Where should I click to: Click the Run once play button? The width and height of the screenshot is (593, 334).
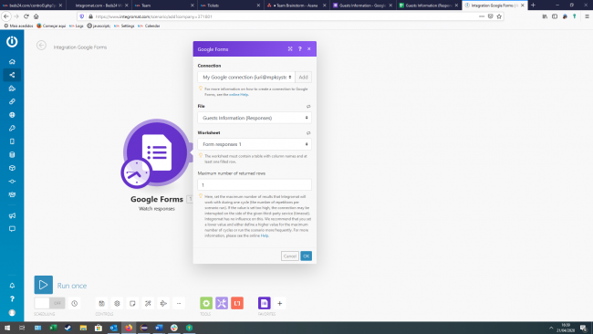[44, 285]
